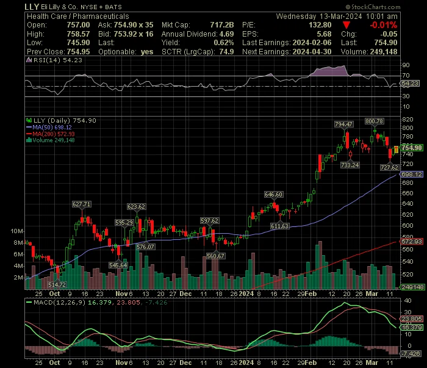This screenshot has height=368, width=427.
Task: Click the -7.426 MACD histogram axis tag
Action: [412, 353]
